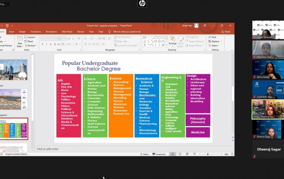Click Convert to SmartArt
The image size is (284, 179).
pyautogui.click(x=126, y=45)
